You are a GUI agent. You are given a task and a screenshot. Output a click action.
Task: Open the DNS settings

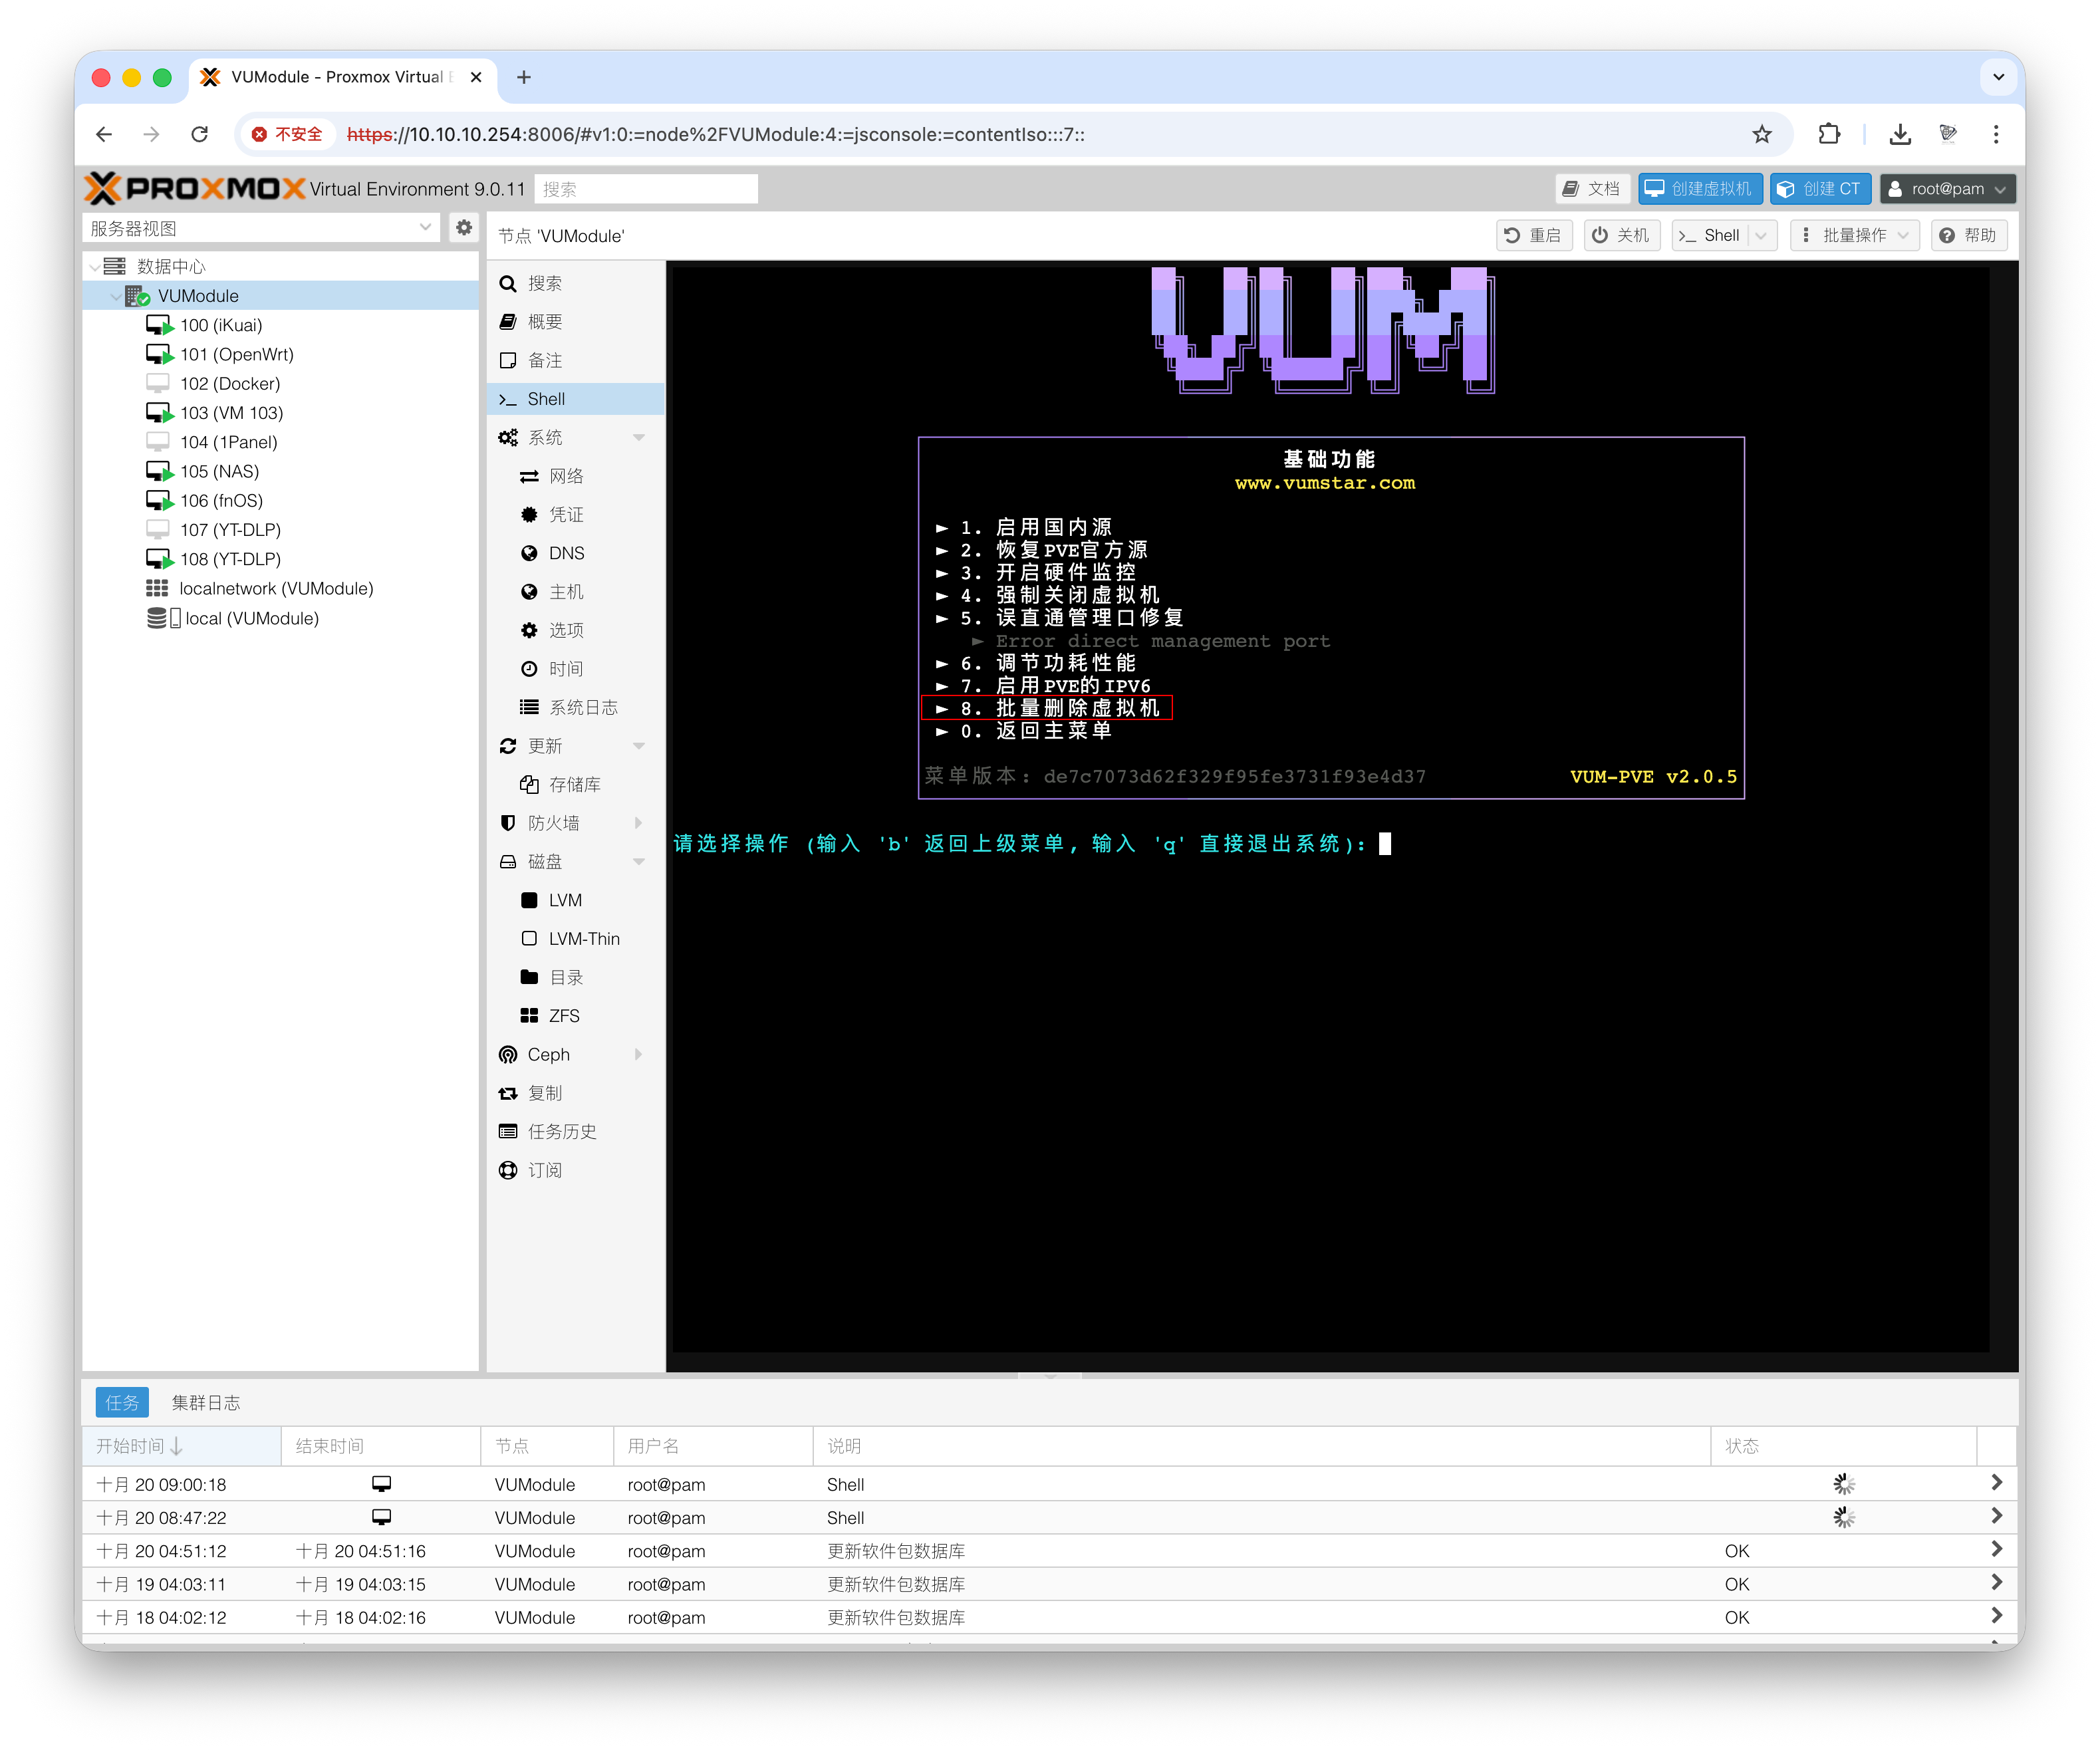(568, 552)
